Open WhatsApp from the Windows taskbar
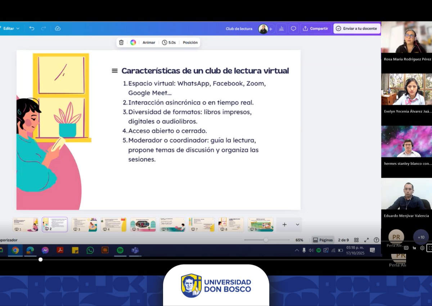The image size is (432, 306). (90, 250)
